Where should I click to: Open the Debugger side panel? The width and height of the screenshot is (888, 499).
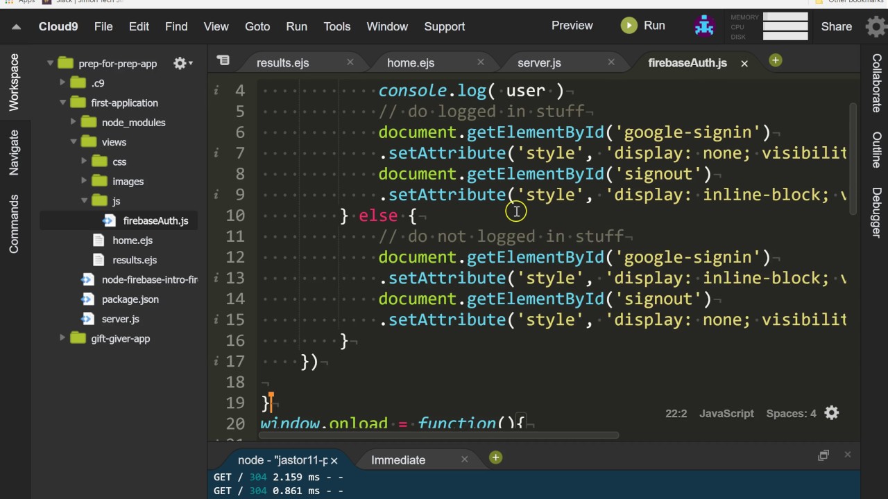(x=876, y=213)
